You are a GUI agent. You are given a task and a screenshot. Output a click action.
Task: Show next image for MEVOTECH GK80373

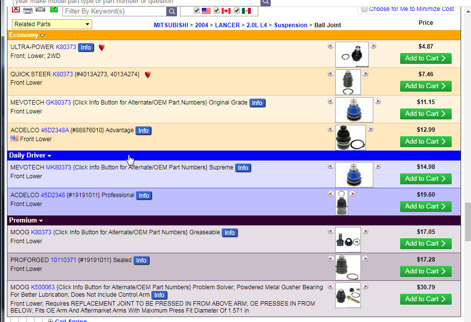pos(378,101)
